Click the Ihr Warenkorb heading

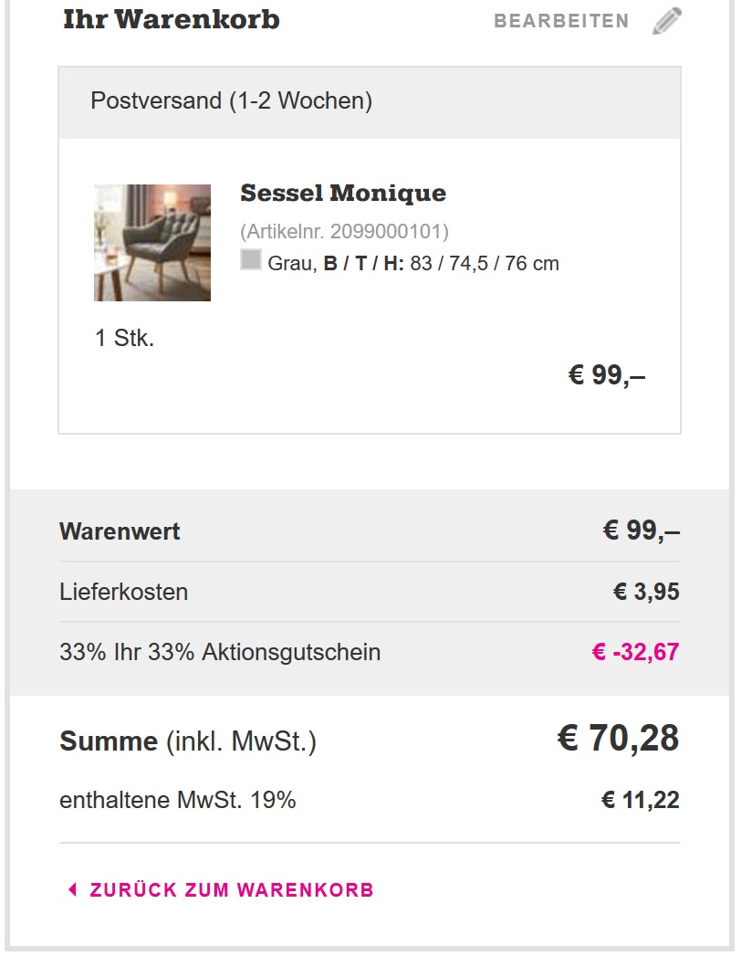[172, 20]
